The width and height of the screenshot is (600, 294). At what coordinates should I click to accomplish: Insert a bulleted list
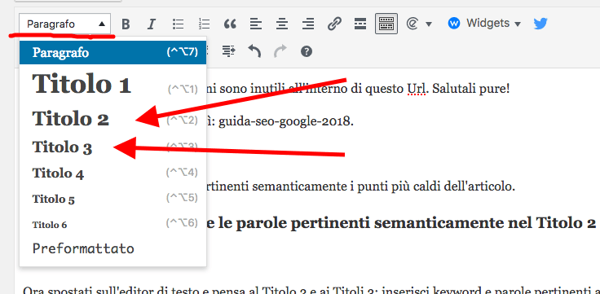tap(178, 24)
